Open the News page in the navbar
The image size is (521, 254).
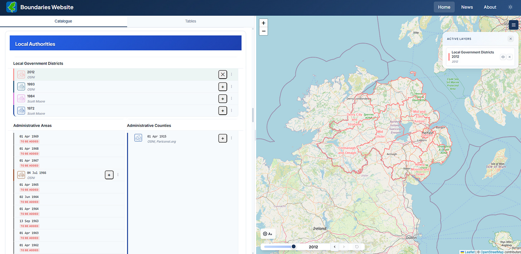coord(467,7)
